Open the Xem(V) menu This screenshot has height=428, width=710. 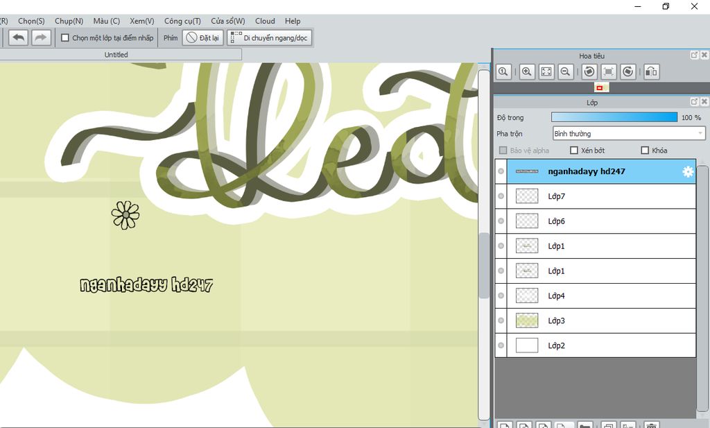[x=141, y=21]
